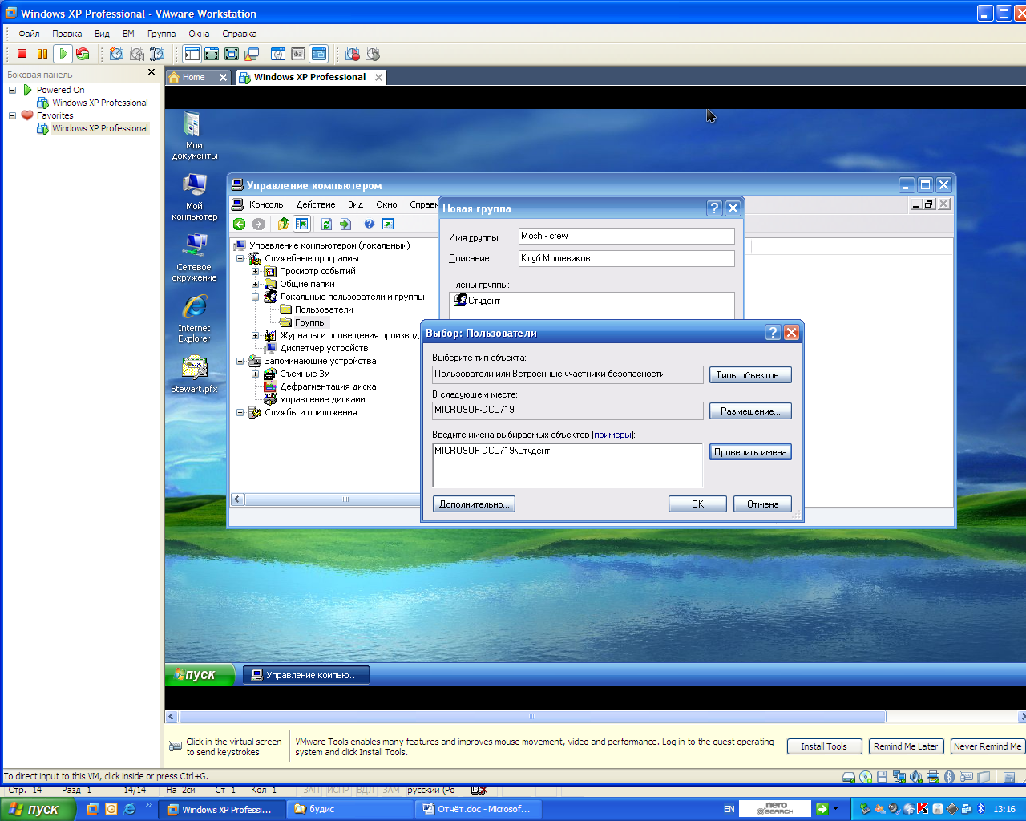Confirm user selection with OK button
The width and height of the screenshot is (1026, 821).
pyautogui.click(x=697, y=504)
